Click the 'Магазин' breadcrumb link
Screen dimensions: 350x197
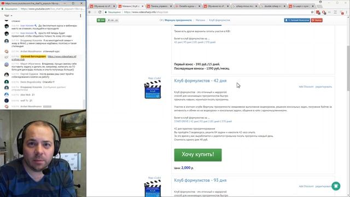coord(200,20)
